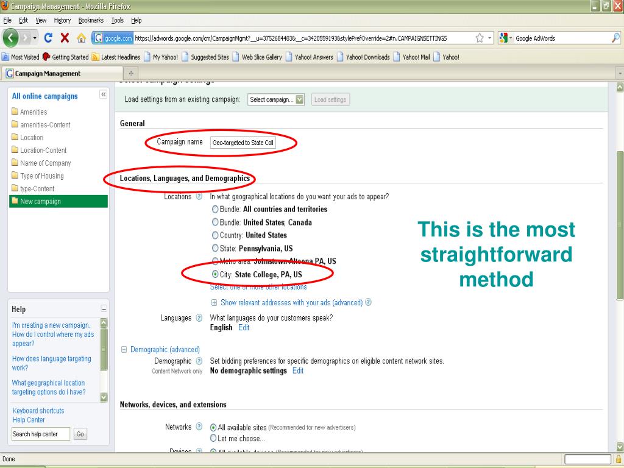This screenshot has width=624, height=468.
Task: Collapse the campaigns sidebar with double-chevron icon
Action: pos(103,94)
